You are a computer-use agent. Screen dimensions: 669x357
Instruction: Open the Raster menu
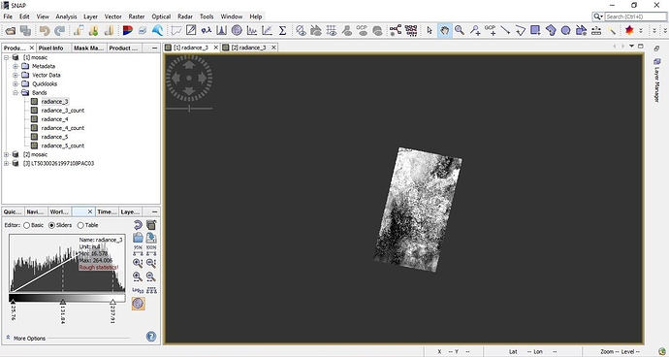(x=137, y=16)
